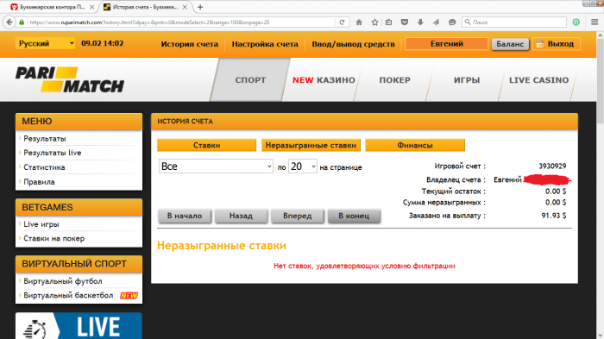Image resolution: width=604 pixels, height=339 pixels.
Task: Go back with the browser back arrow
Action: tap(9, 22)
